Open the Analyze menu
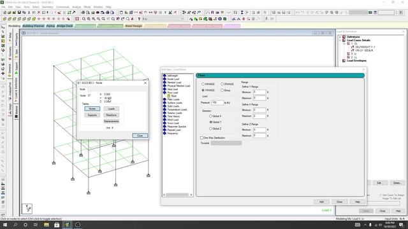This screenshot has height=229, width=408. click(x=76, y=7)
